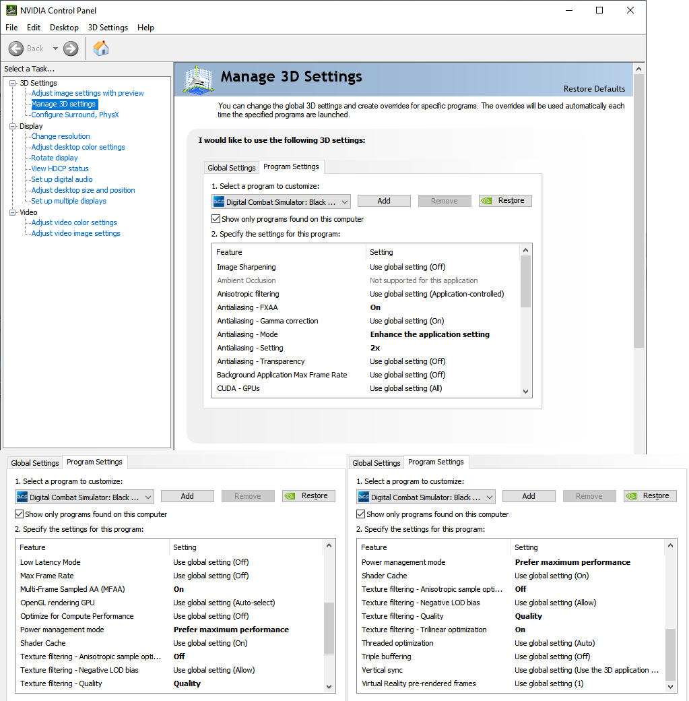The height and width of the screenshot is (701, 689).
Task: Click main feature list scroll down arrow
Action: (526, 392)
